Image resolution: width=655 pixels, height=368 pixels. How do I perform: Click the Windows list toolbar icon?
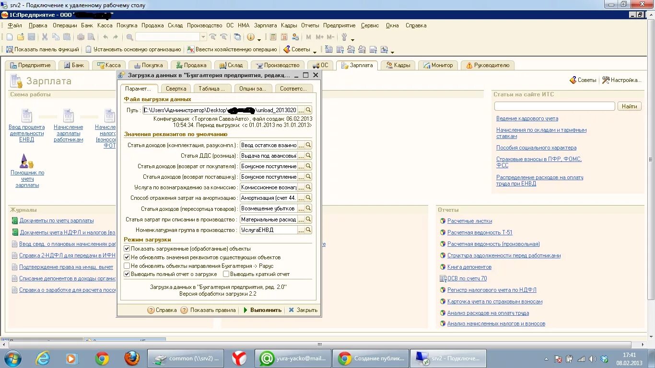click(x=237, y=37)
